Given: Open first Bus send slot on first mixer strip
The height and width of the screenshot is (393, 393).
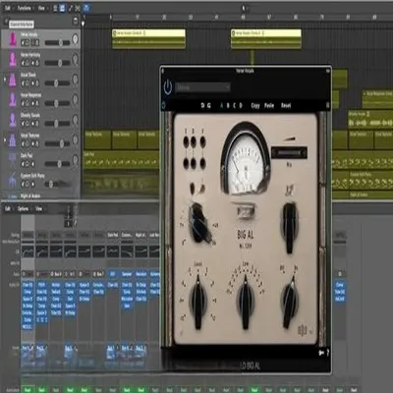Looking at the screenshot, I should 28,348.
